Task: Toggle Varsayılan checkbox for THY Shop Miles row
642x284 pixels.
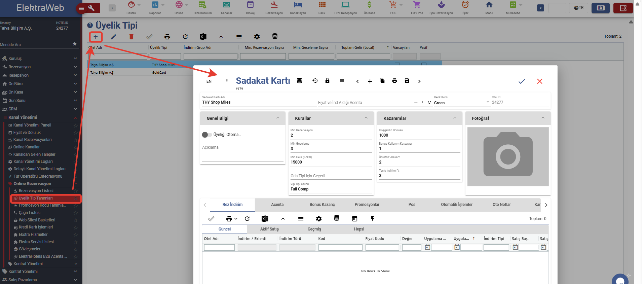Action: [397, 64]
